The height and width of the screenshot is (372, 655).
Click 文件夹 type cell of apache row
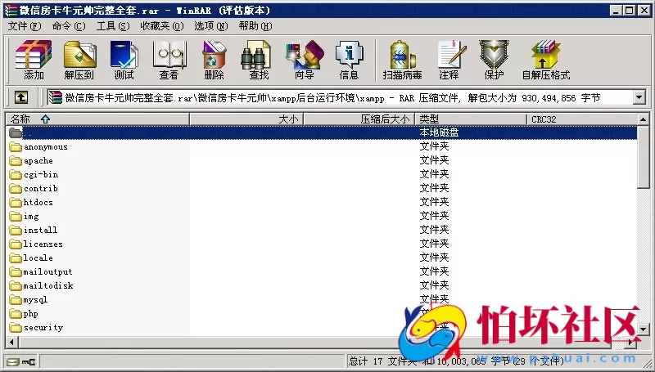coord(435,160)
